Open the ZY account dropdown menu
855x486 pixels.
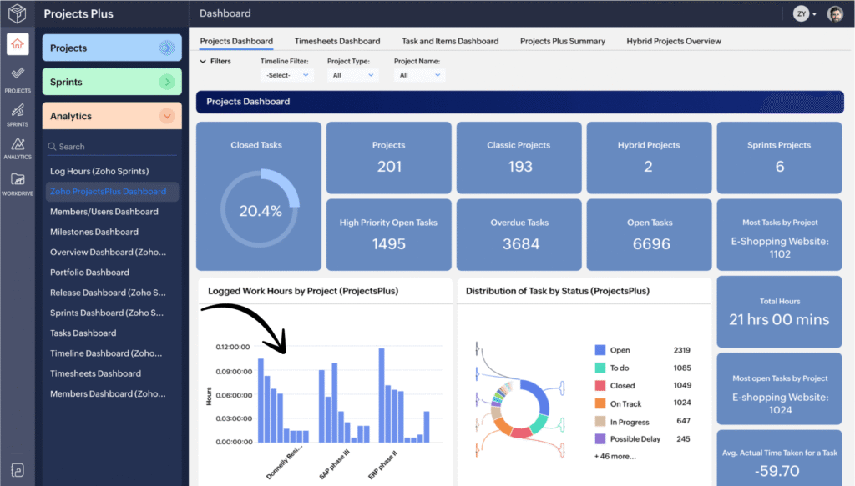[x=802, y=13]
